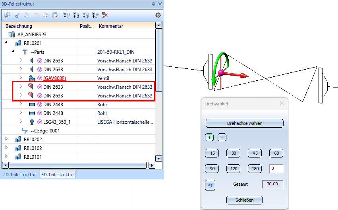Viewport: 338px width, 210px height.
Task: Rotate by 60 degrees
Action: coord(276,153)
